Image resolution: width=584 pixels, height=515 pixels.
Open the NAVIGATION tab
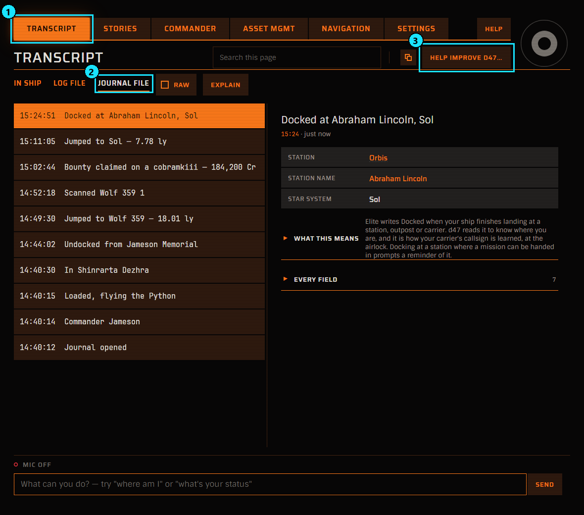345,29
